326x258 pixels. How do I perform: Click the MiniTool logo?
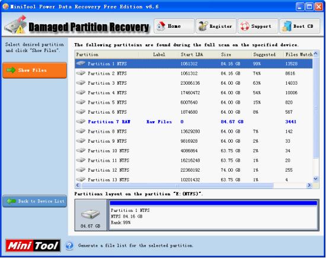pyautogui.click(x=33, y=246)
